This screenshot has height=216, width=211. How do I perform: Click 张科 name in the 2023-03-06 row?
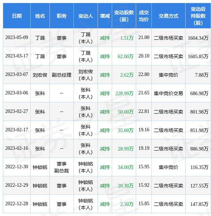click(x=40, y=93)
